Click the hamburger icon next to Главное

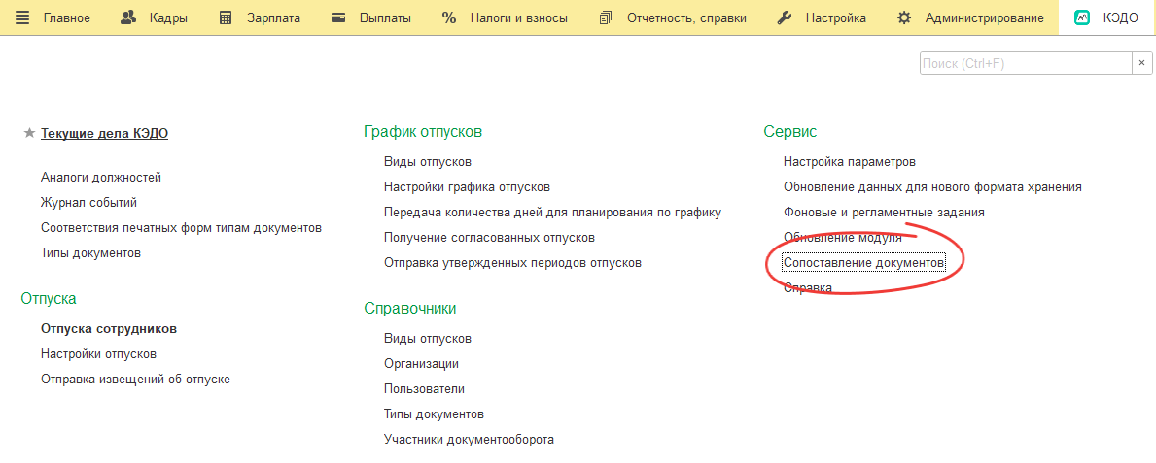pos(23,17)
